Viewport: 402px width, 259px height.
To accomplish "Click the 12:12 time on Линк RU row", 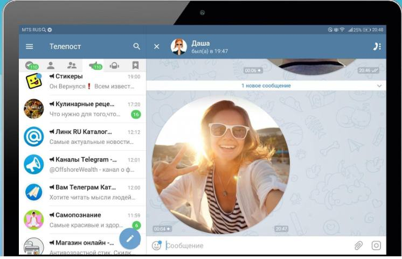I will [x=134, y=132].
